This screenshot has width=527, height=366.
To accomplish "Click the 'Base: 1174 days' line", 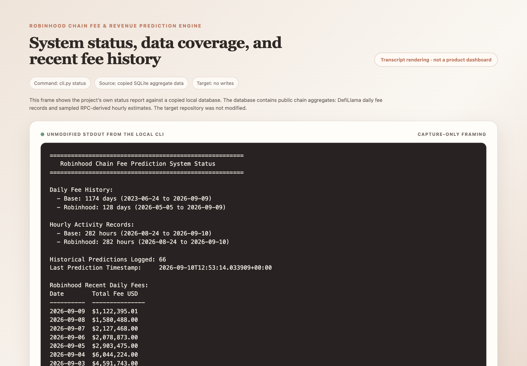I will click(x=134, y=199).
